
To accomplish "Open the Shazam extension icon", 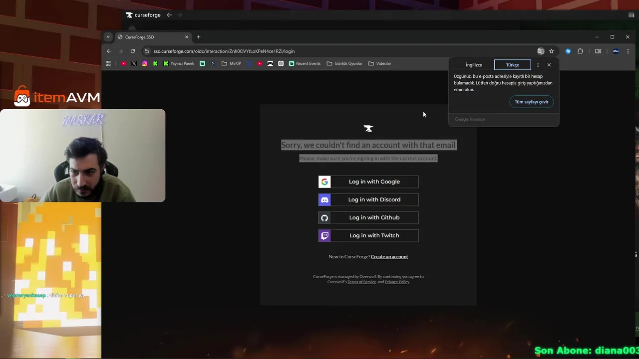I will point(568,51).
